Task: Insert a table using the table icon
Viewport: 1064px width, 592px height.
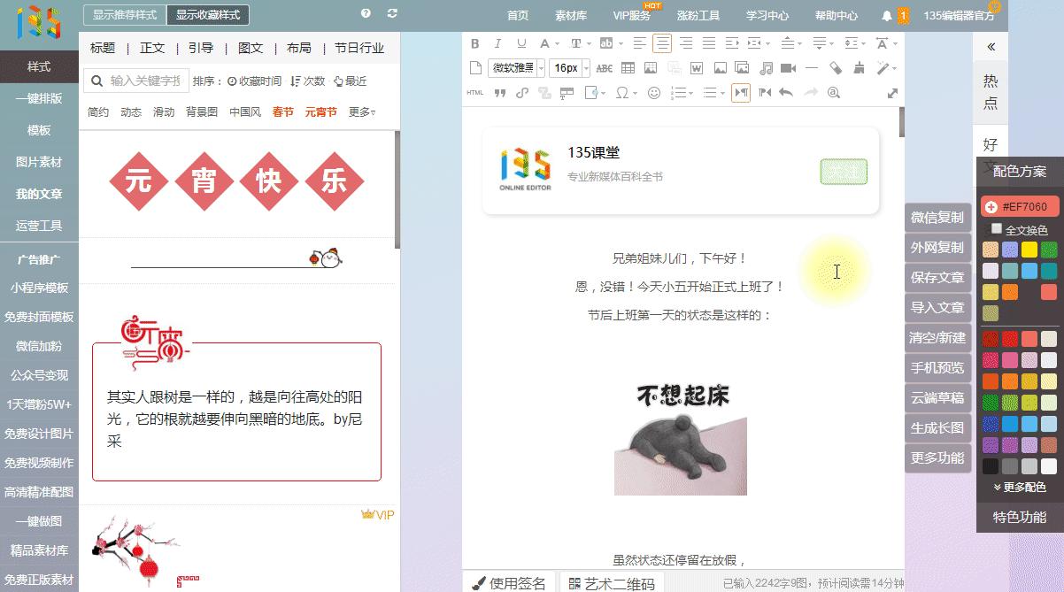Action: [629, 67]
